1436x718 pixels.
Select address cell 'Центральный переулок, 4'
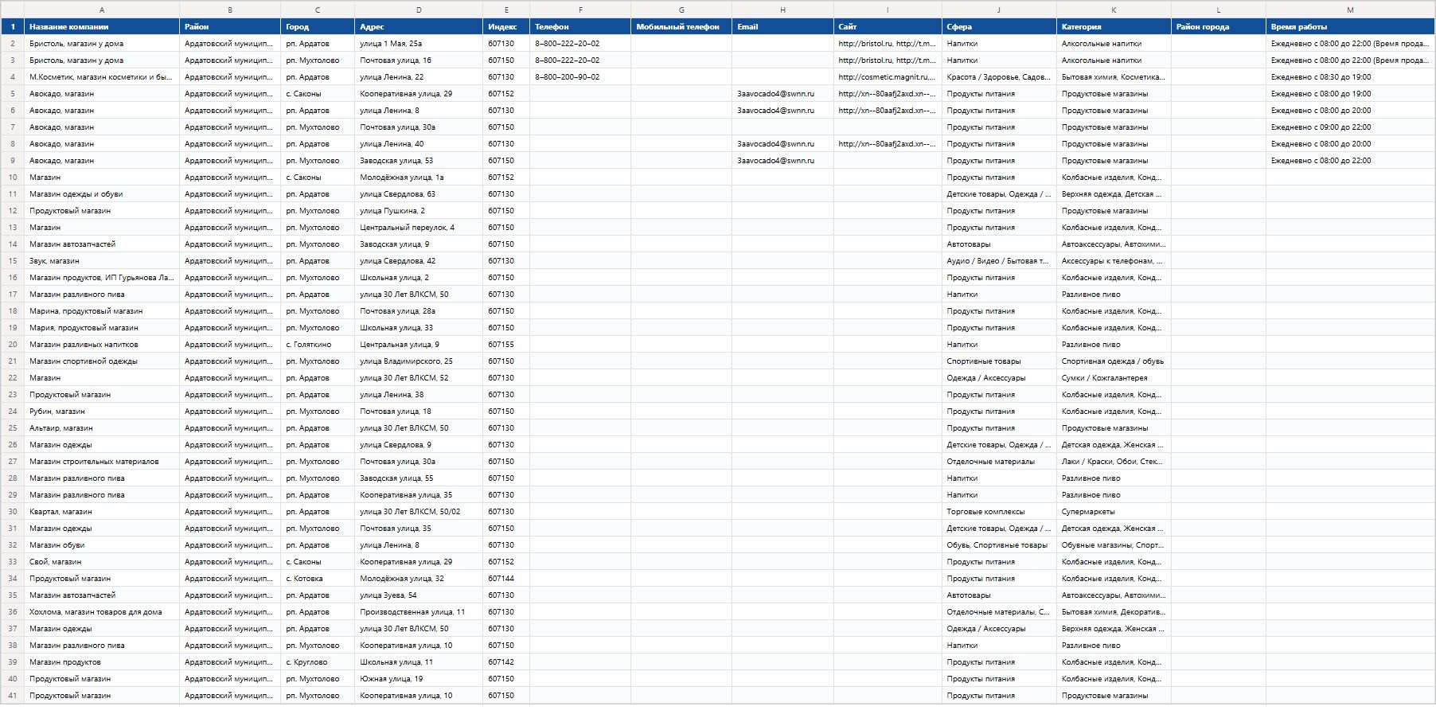(x=419, y=228)
